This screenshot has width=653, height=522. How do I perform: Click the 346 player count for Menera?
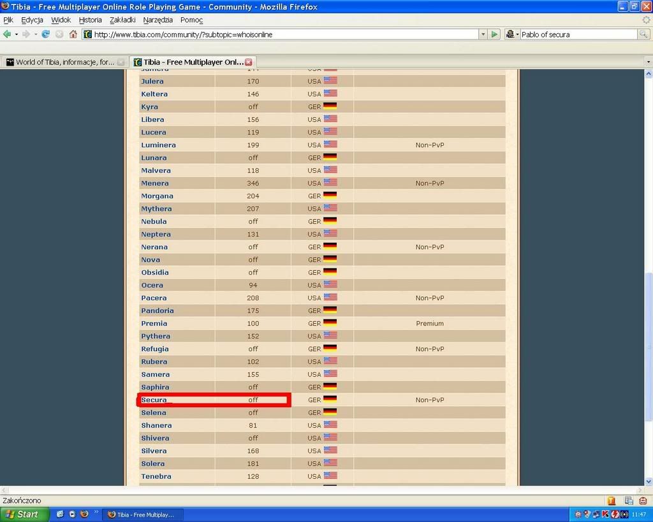click(253, 183)
